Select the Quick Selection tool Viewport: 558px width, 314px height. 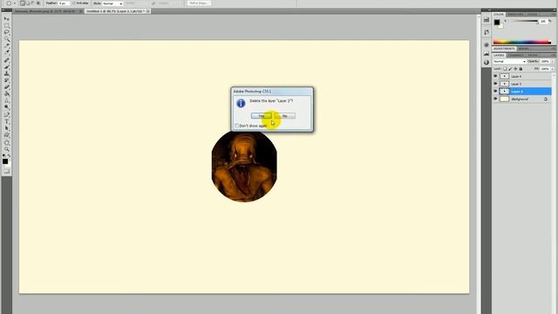(x=6, y=39)
